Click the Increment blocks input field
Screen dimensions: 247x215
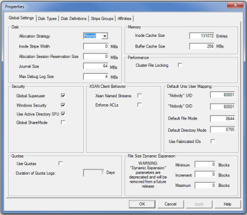pyautogui.click(x=205, y=175)
